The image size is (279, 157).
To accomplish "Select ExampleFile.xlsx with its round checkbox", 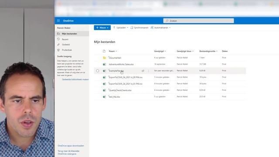I will 98,71.
